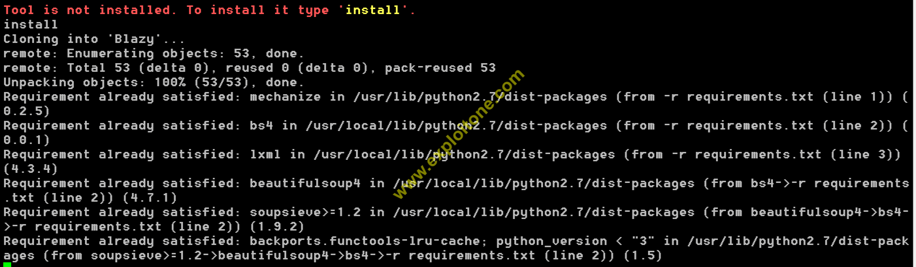Click the version '(1.9.2)' text
This screenshot has width=916, height=267.
(x=277, y=227)
